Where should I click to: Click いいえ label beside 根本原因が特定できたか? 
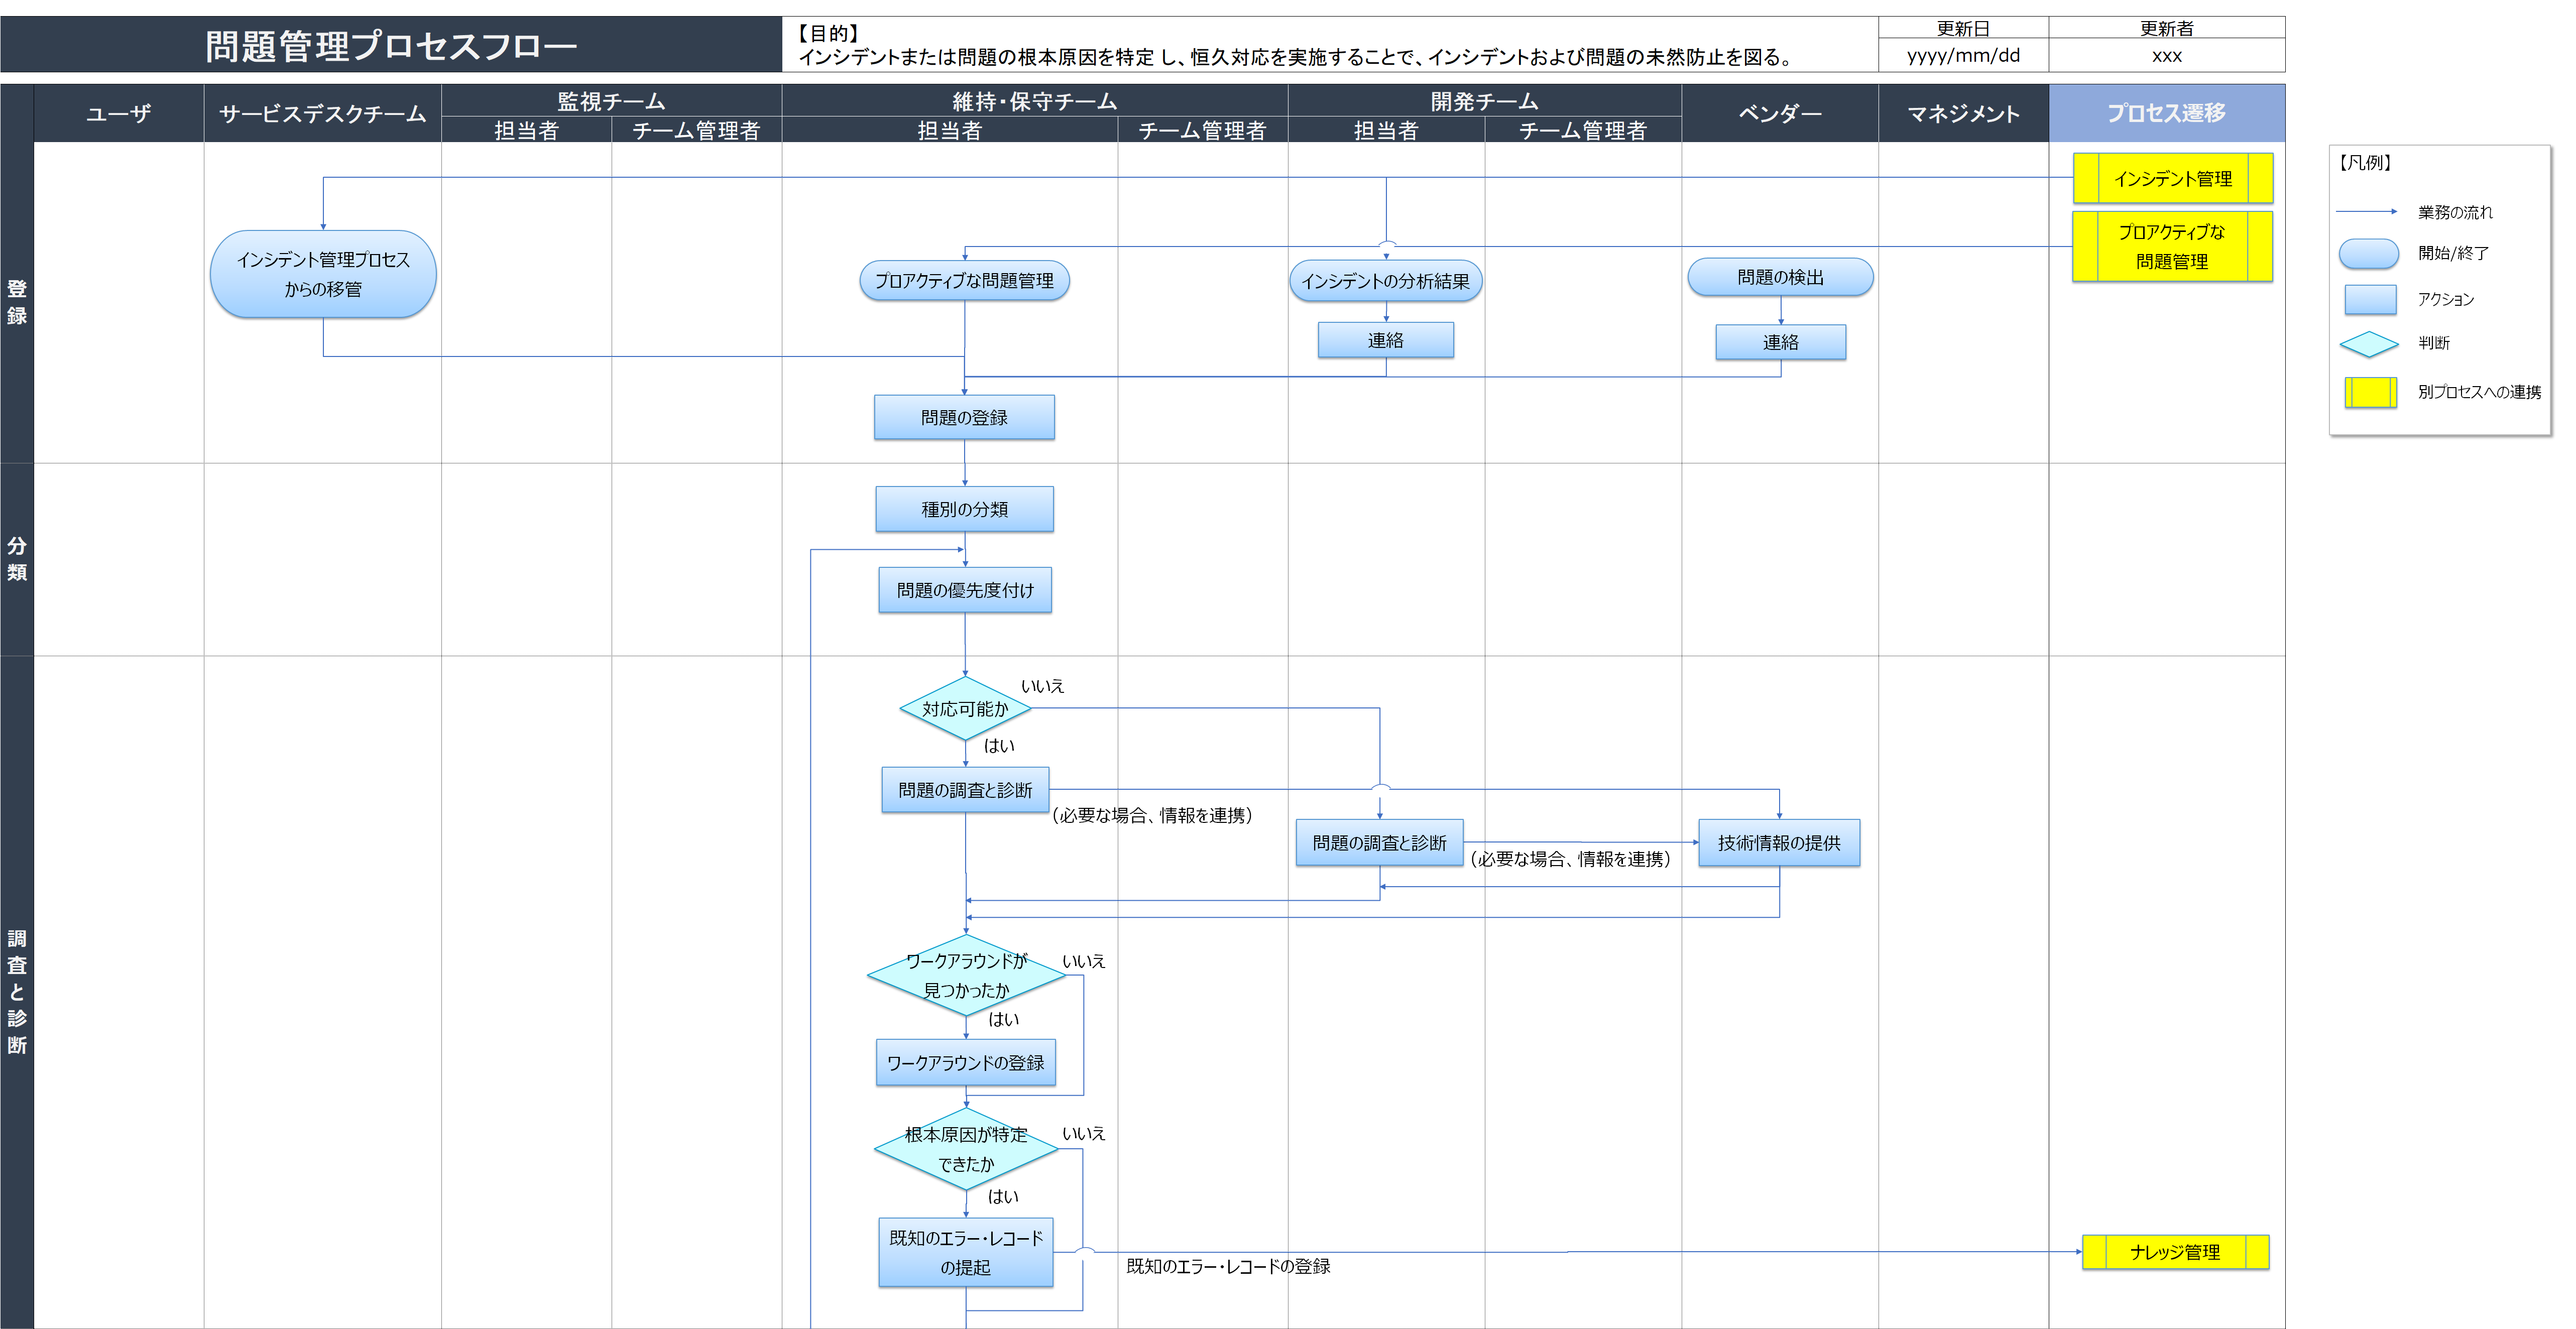click(1083, 1133)
